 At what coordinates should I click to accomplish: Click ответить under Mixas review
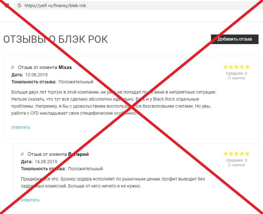tap(21, 127)
